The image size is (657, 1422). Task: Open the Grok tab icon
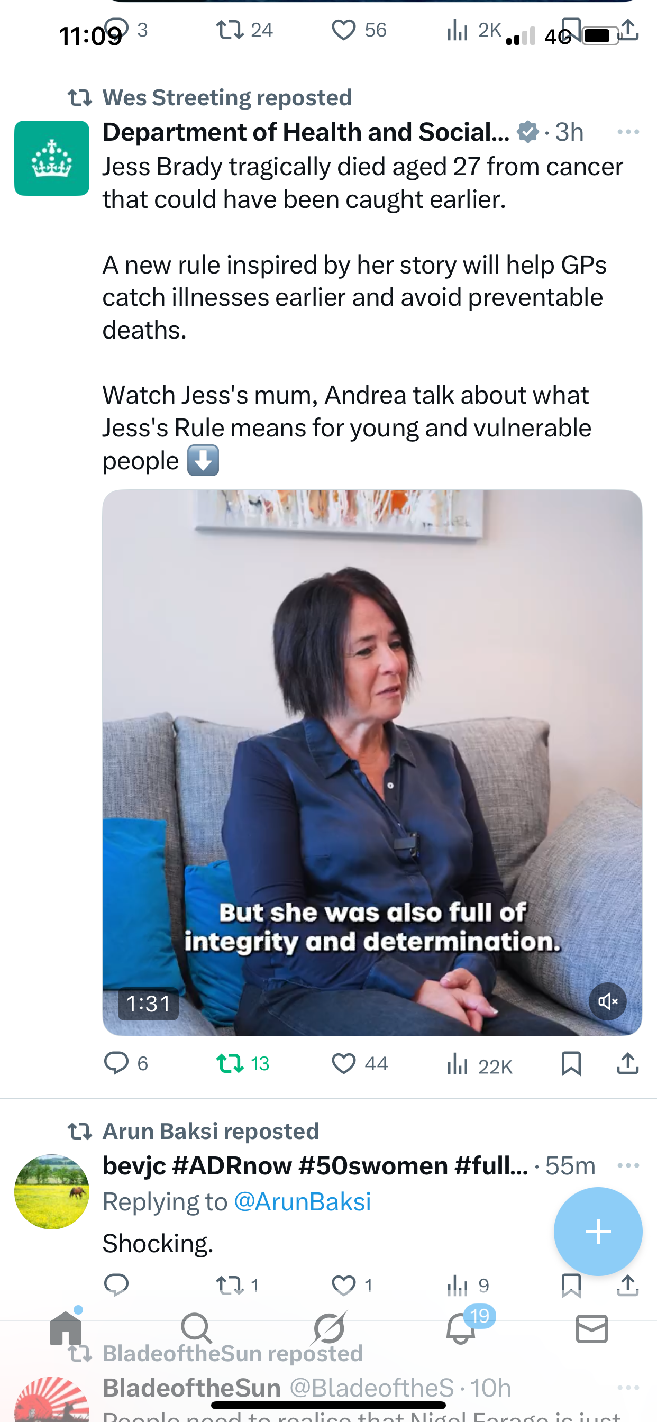pos(329,1328)
